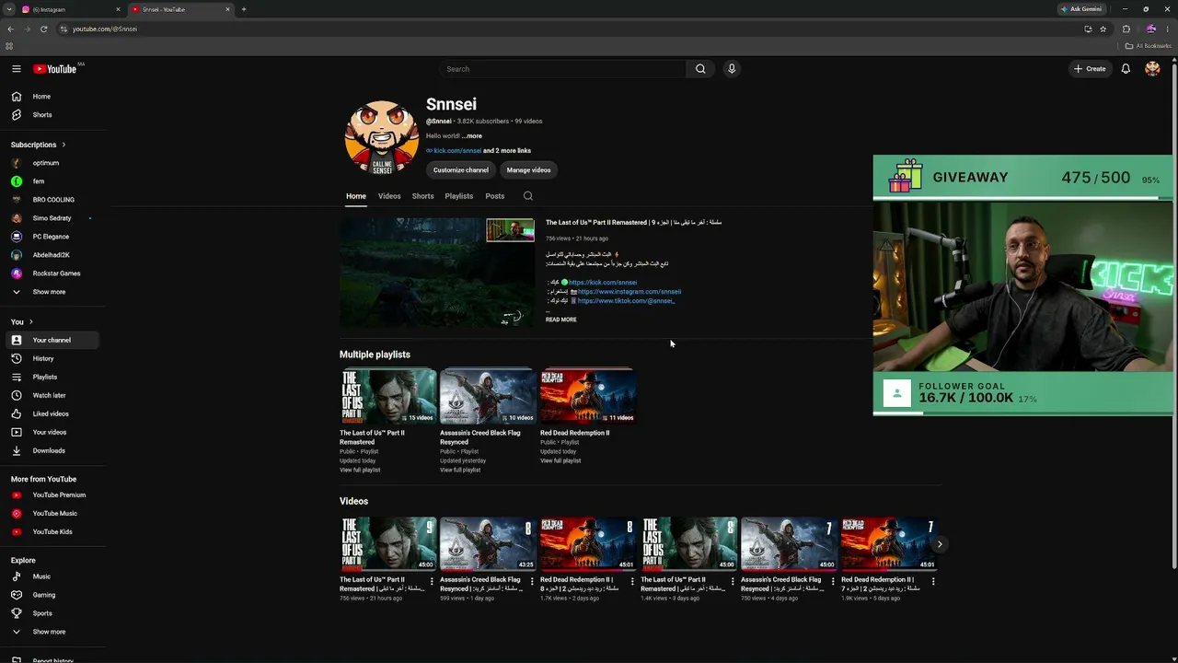Open the YouTube hamburger guide menu
Viewport: 1178px width, 663px height.
(x=17, y=69)
